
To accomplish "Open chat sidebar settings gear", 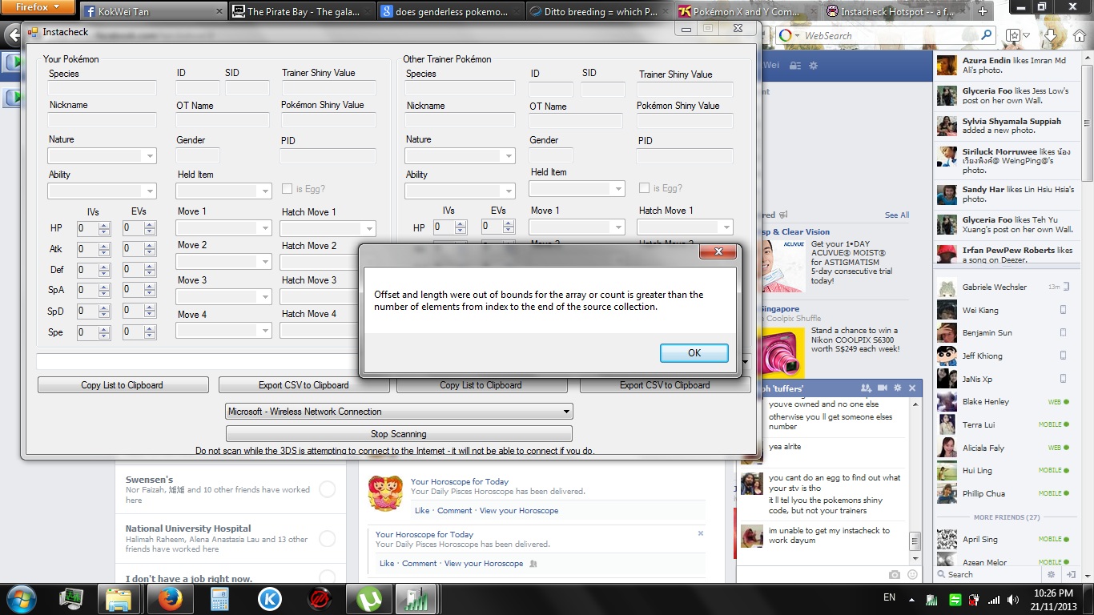I will pyautogui.click(x=1052, y=574).
